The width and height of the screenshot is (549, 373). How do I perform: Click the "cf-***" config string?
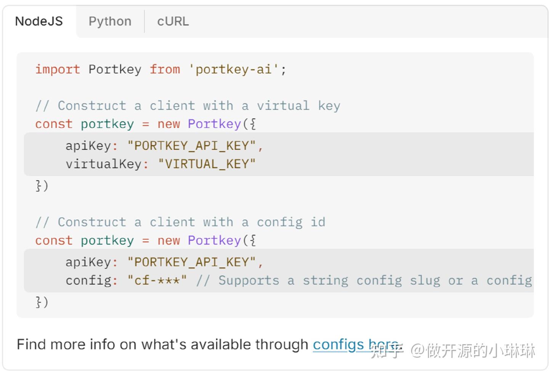pyautogui.click(x=157, y=281)
